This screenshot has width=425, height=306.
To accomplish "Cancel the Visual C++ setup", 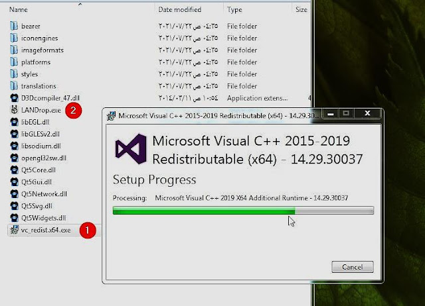I will pos(353,267).
